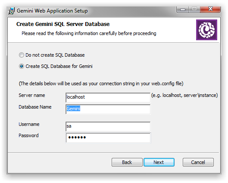The width and height of the screenshot is (228, 183).
Task: Go to previous step with Back button
Action: pyautogui.click(x=127, y=162)
